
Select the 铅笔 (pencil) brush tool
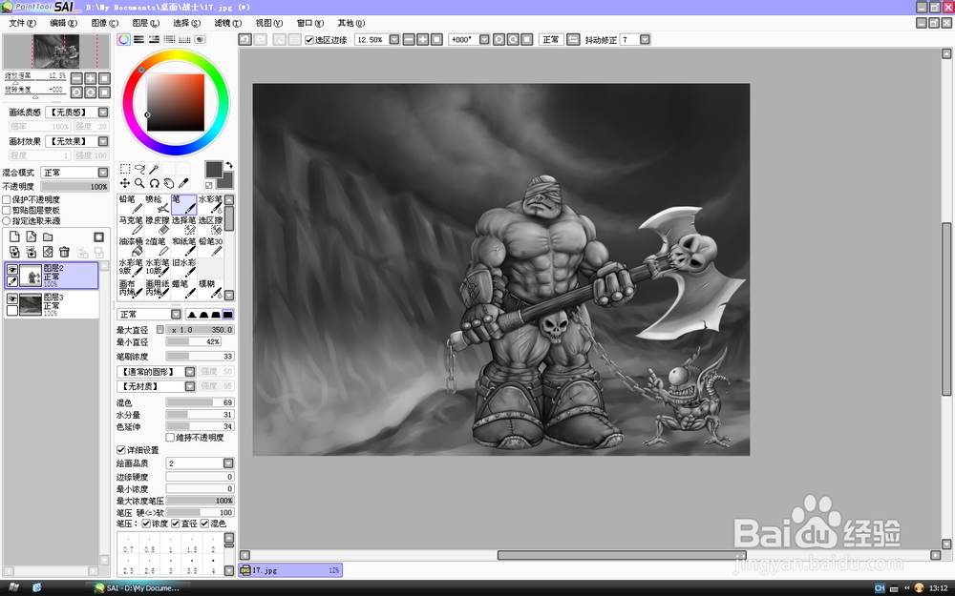coord(130,204)
